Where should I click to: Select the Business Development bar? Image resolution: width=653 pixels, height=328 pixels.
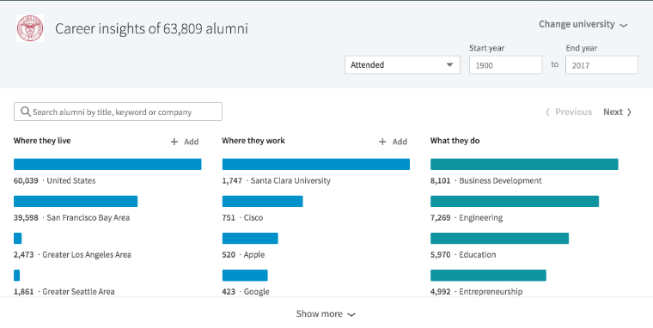click(x=524, y=164)
